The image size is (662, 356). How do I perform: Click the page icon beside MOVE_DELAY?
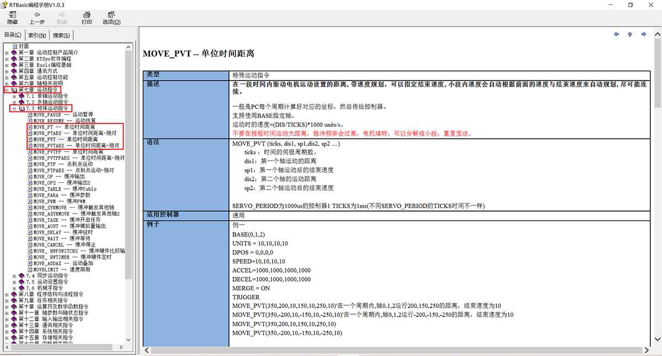click(x=30, y=233)
